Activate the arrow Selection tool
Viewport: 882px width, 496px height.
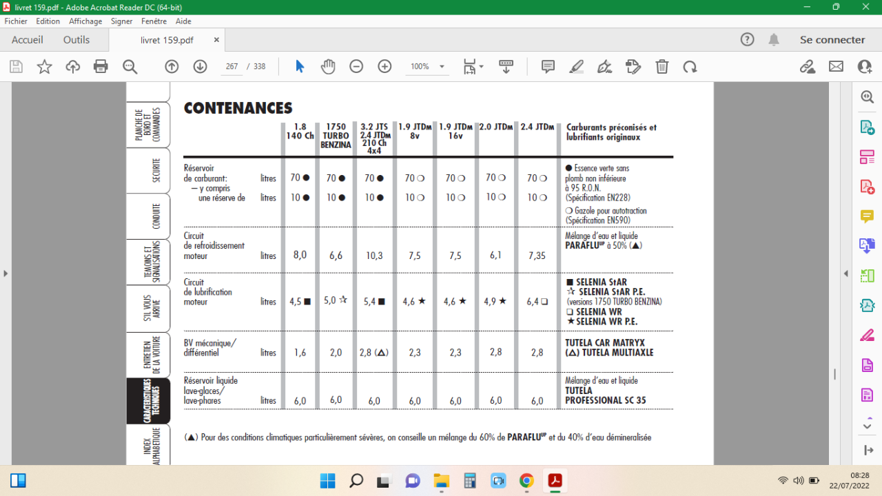pos(300,67)
